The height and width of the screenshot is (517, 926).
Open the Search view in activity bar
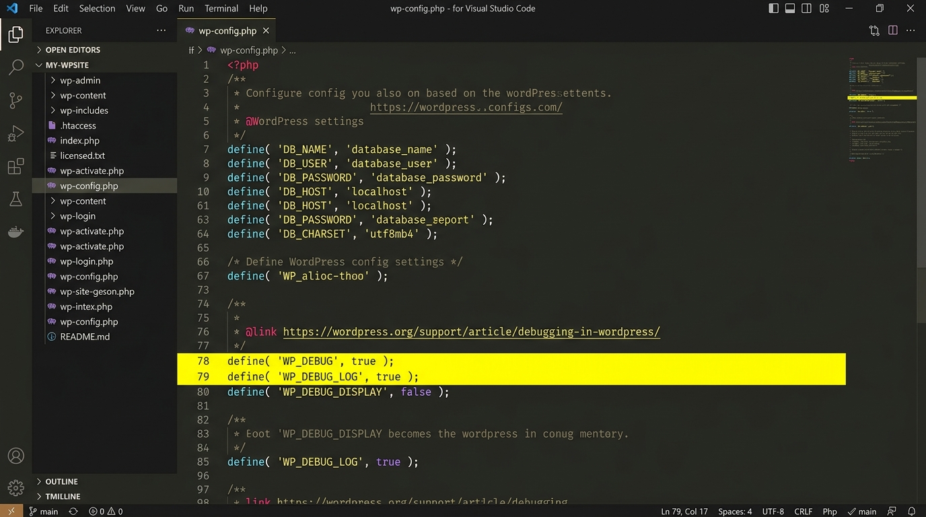[x=15, y=68]
